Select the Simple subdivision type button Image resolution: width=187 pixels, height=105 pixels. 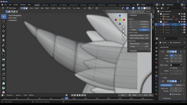(x=179, y=85)
